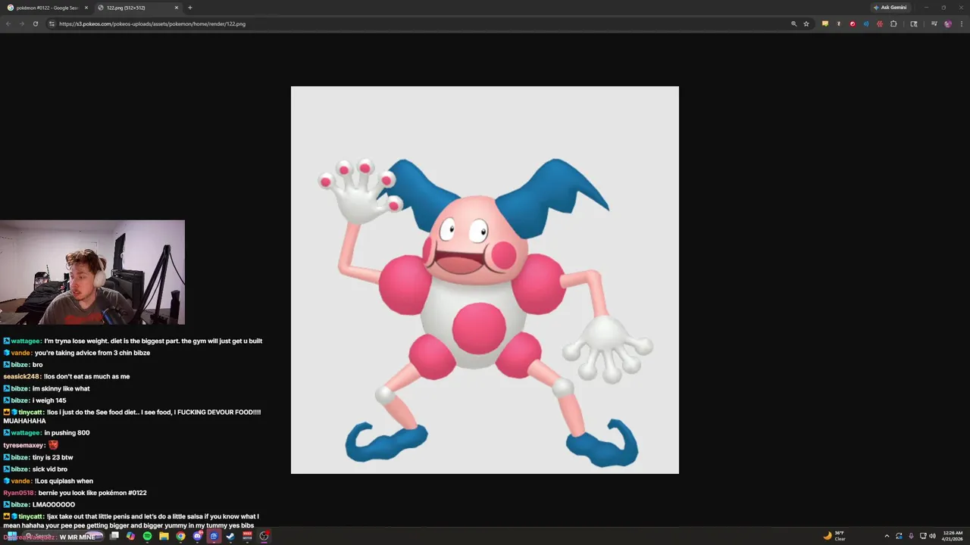Open the Chrome three-dot menu
This screenshot has width=970, height=545.
click(x=962, y=23)
